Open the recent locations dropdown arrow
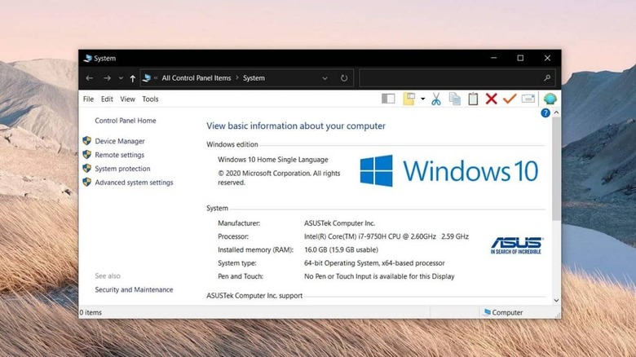636x357 pixels. click(121, 78)
